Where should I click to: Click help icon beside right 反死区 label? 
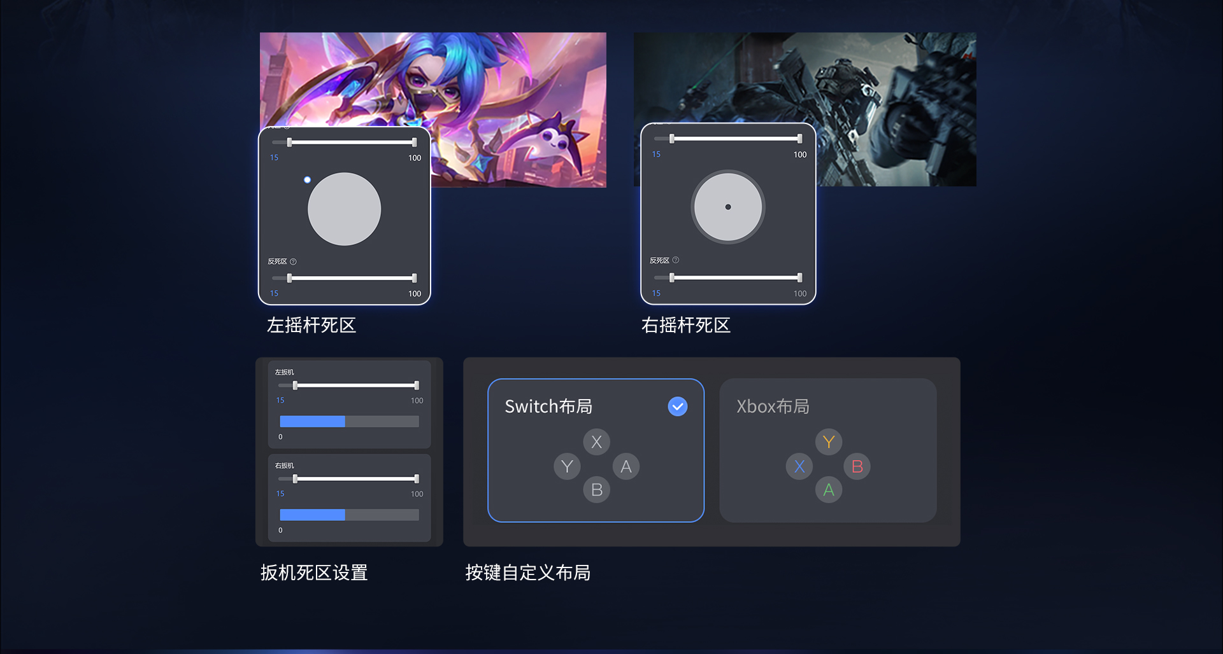coord(676,260)
